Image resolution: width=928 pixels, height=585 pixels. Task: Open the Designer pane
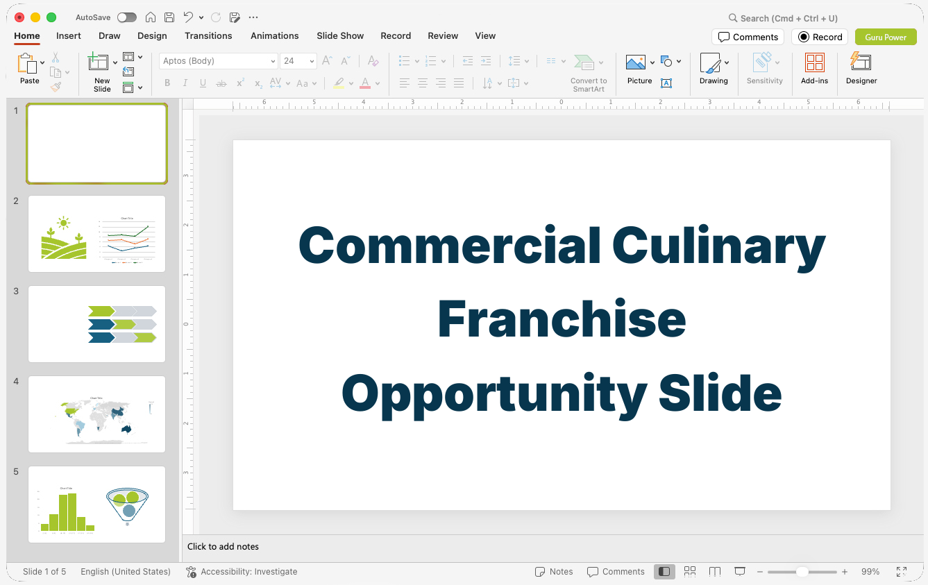[x=861, y=69]
